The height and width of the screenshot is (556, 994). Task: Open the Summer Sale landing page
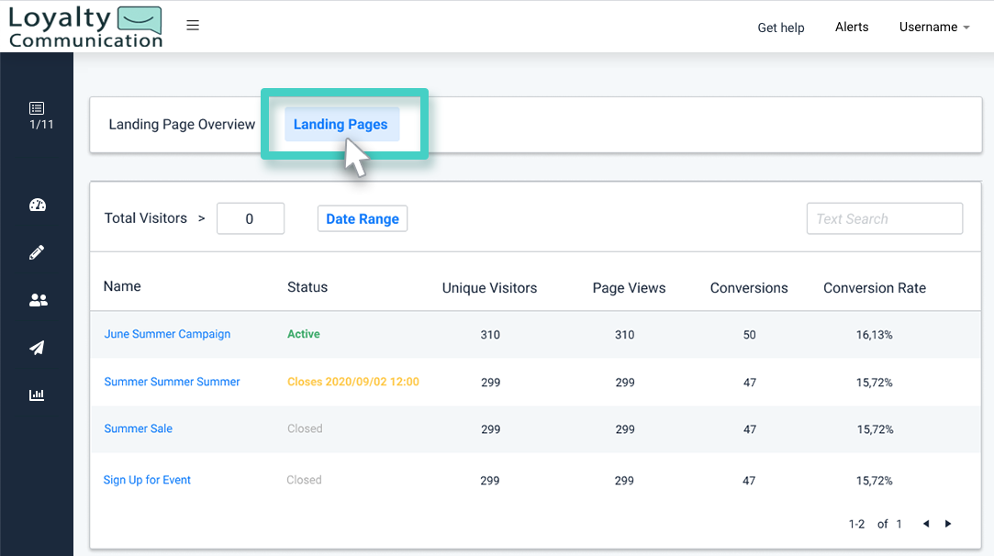tap(138, 428)
